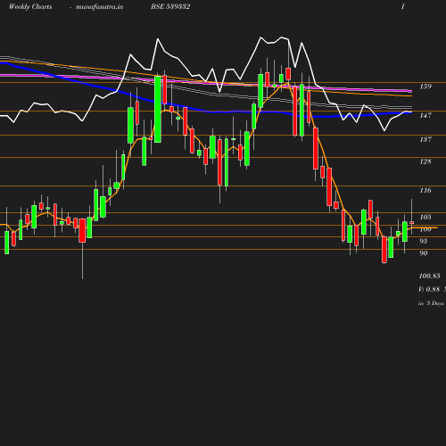Image resolution: width=446 pixels, height=446 pixels.
Task: Click the munafasutra.in site label
Action: 99,7
